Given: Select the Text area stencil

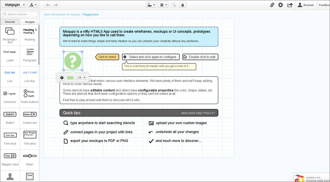Looking at the screenshot, I should click(30, 139).
